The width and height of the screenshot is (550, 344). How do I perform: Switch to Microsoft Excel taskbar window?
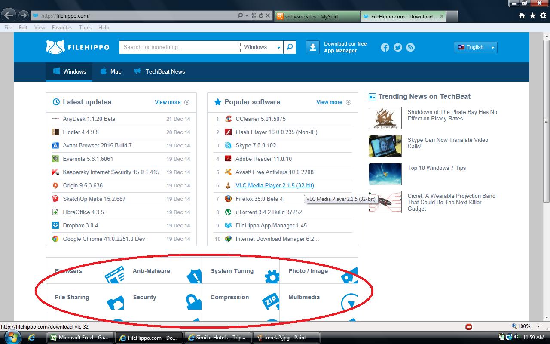click(x=80, y=338)
